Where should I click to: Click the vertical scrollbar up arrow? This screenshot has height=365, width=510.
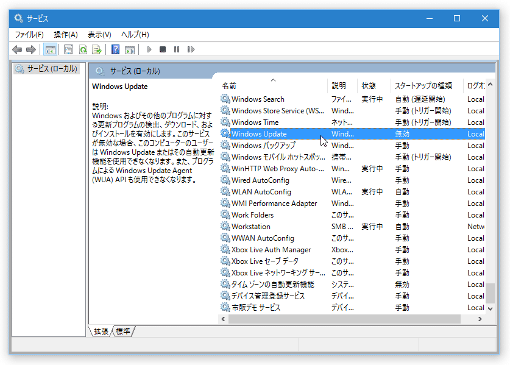[490, 85]
